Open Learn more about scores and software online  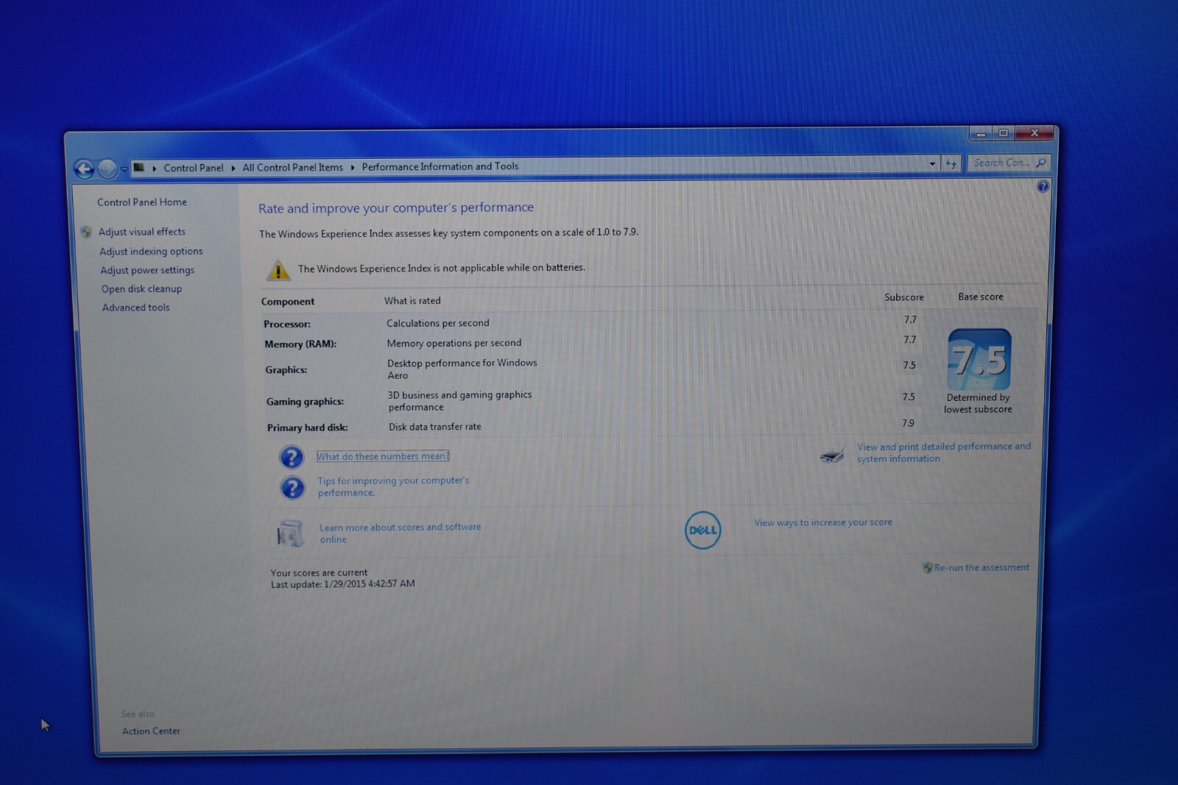pyautogui.click(x=400, y=533)
